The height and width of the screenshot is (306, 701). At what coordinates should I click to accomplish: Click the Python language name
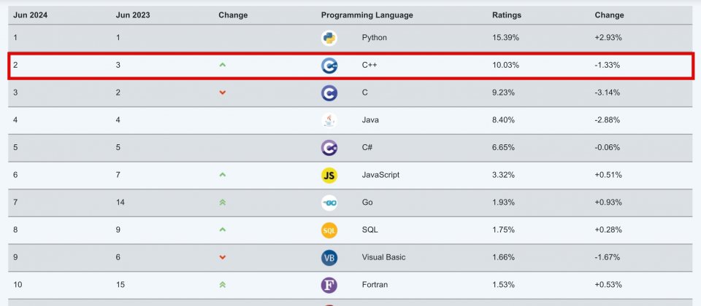(x=374, y=38)
